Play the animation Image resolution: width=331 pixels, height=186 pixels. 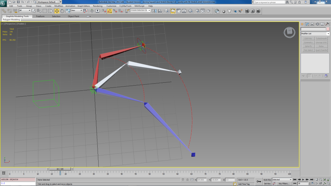tap(304, 180)
